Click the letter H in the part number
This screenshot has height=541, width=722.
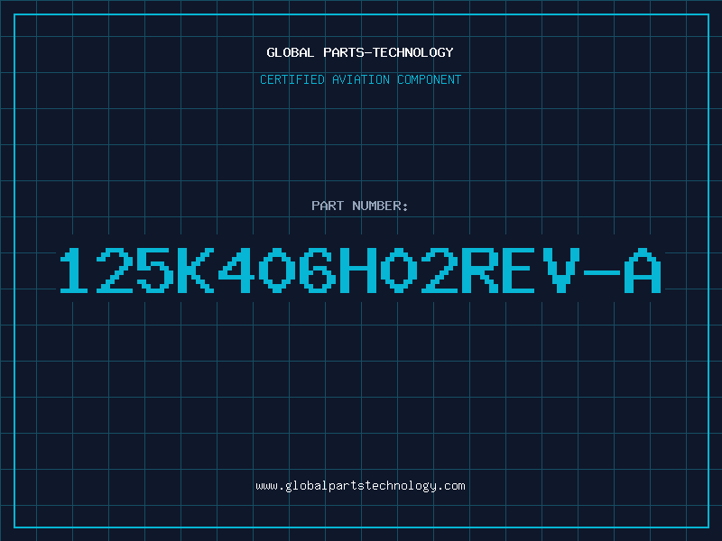pyautogui.click(x=358, y=270)
